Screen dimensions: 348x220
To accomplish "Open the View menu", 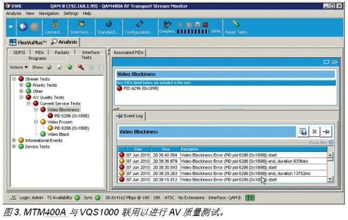I will (x=30, y=13).
